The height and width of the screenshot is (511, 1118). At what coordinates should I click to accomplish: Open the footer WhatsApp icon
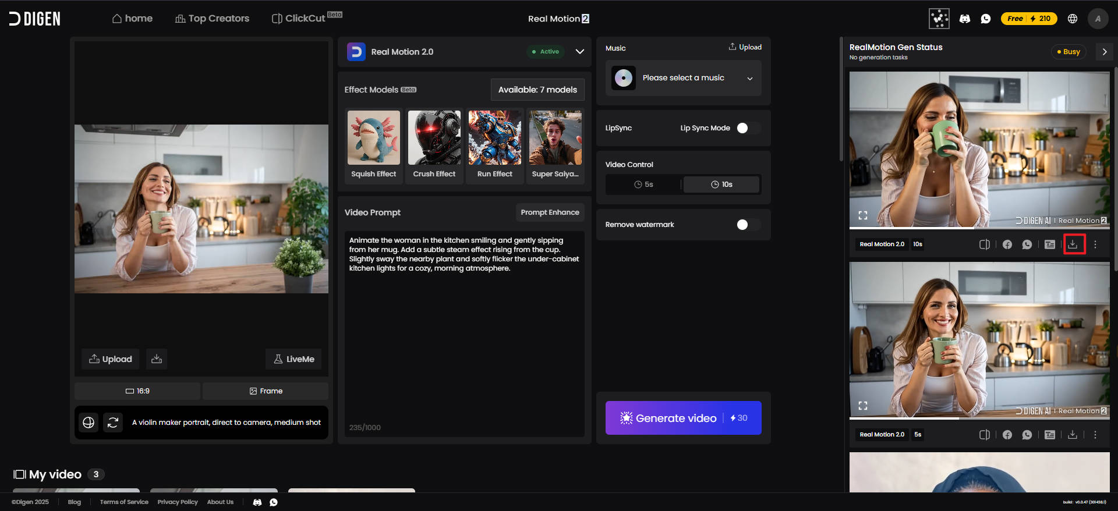tap(274, 502)
